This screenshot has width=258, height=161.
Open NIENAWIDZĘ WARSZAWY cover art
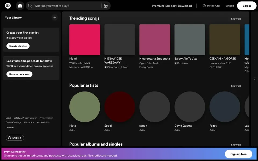[x=120, y=40]
